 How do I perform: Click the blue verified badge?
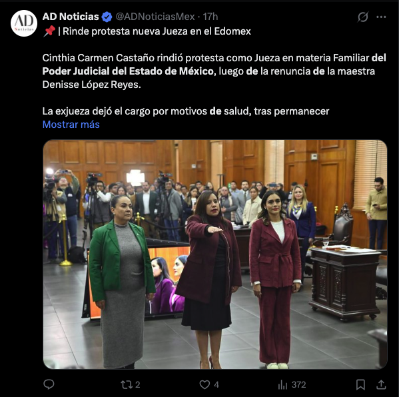107,17
